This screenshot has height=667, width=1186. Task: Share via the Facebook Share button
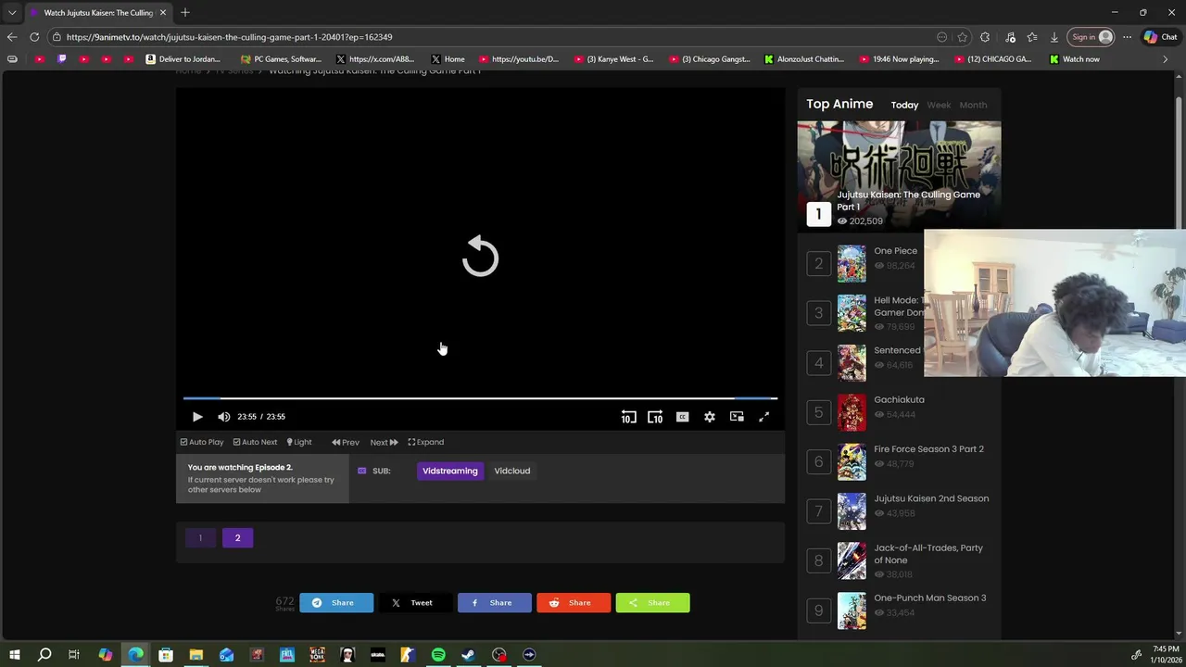click(x=495, y=603)
